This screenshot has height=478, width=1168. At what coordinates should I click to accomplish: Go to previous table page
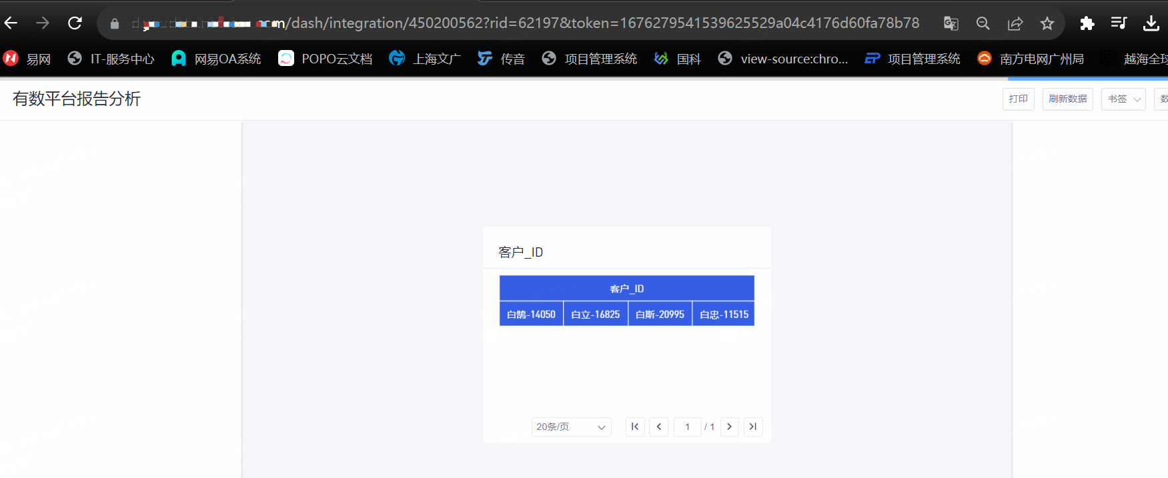(x=658, y=427)
